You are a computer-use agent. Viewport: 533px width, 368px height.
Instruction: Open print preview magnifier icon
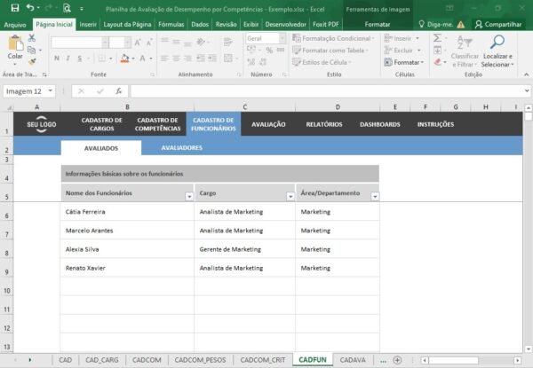pos(67,8)
